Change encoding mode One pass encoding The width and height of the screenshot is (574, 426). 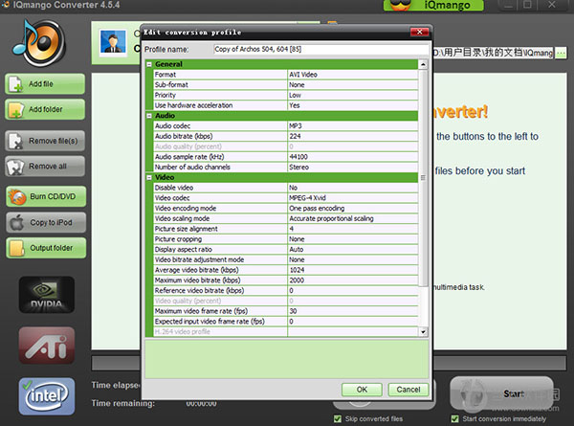coord(352,208)
